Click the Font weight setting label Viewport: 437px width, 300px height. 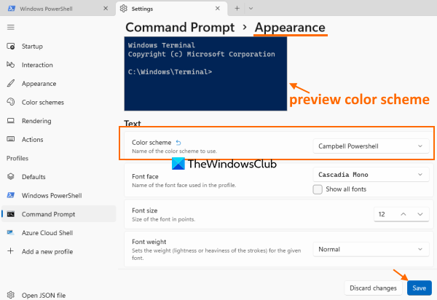coord(149,242)
